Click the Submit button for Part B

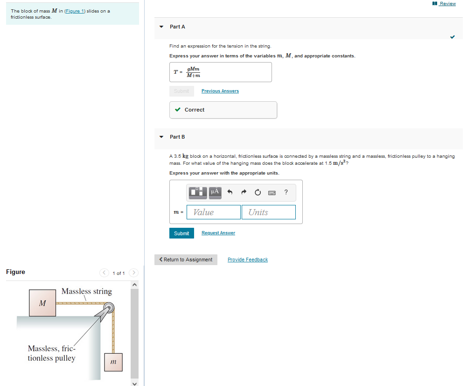coord(181,232)
